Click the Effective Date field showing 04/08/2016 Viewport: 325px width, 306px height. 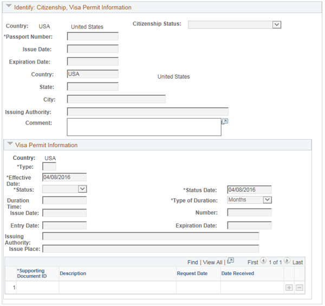[x=64, y=177]
